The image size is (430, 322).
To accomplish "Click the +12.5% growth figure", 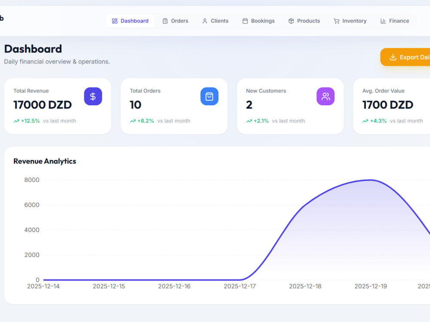I will click(31, 121).
